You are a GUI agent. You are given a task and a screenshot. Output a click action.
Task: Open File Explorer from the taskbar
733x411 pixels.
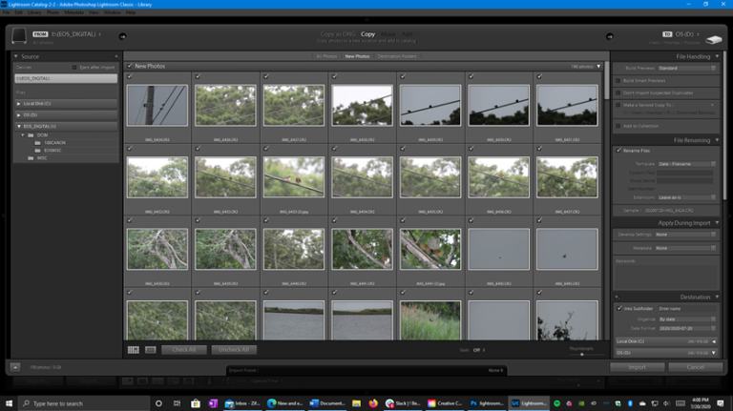tap(356, 403)
